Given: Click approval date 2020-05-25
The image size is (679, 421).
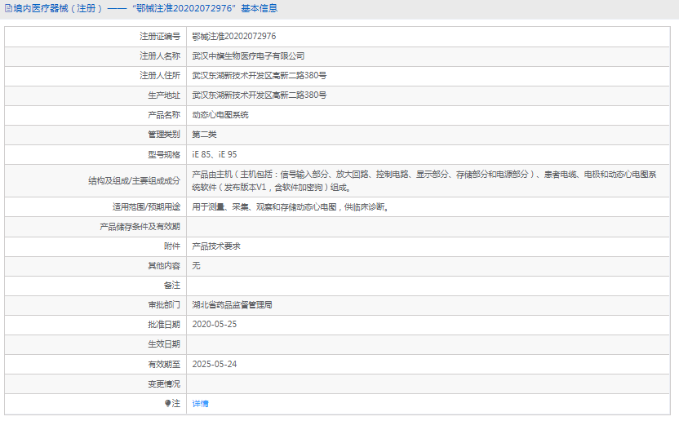Looking at the screenshot, I should tap(215, 325).
